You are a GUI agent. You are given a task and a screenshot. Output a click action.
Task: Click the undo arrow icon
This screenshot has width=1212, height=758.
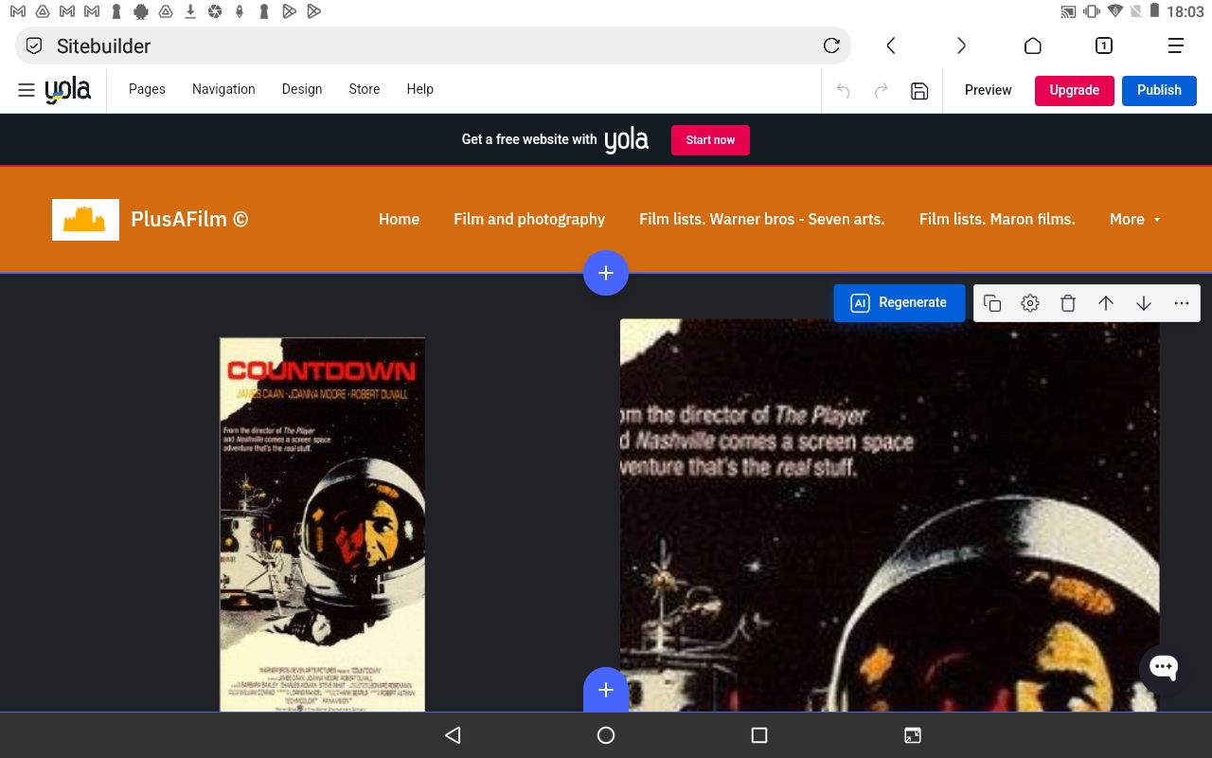(843, 91)
